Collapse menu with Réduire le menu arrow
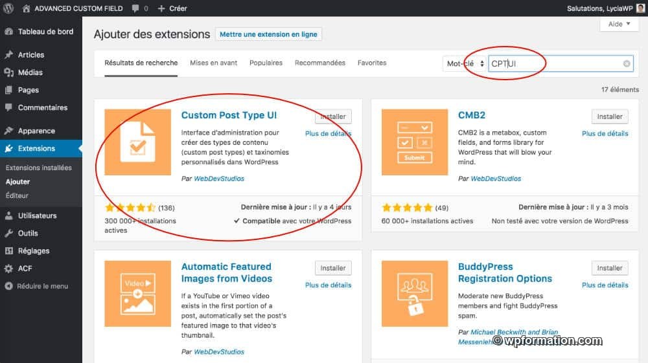The height and width of the screenshot is (363, 648). click(8, 286)
